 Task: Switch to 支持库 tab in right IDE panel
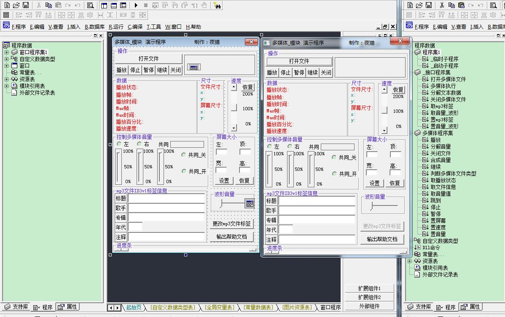(x=419, y=307)
